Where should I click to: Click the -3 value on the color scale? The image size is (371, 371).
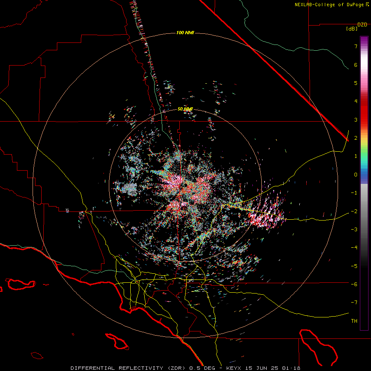(354, 229)
